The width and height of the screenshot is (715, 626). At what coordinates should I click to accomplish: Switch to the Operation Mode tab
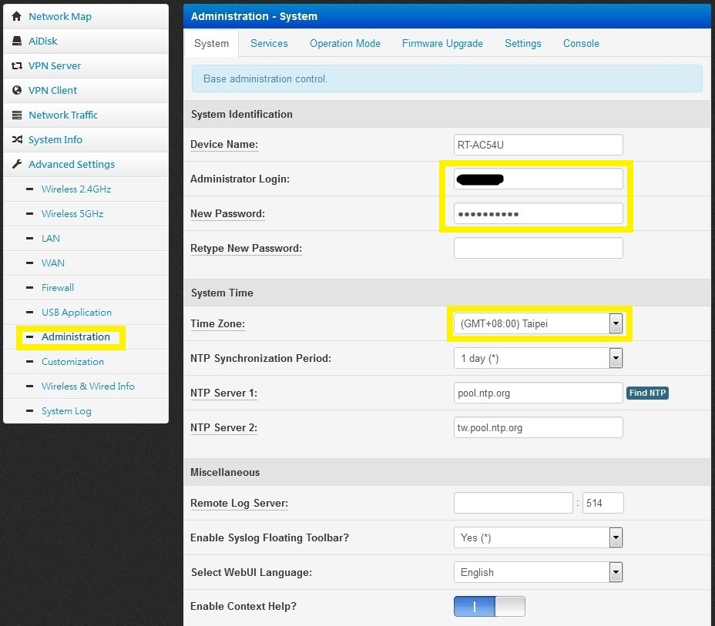click(345, 43)
